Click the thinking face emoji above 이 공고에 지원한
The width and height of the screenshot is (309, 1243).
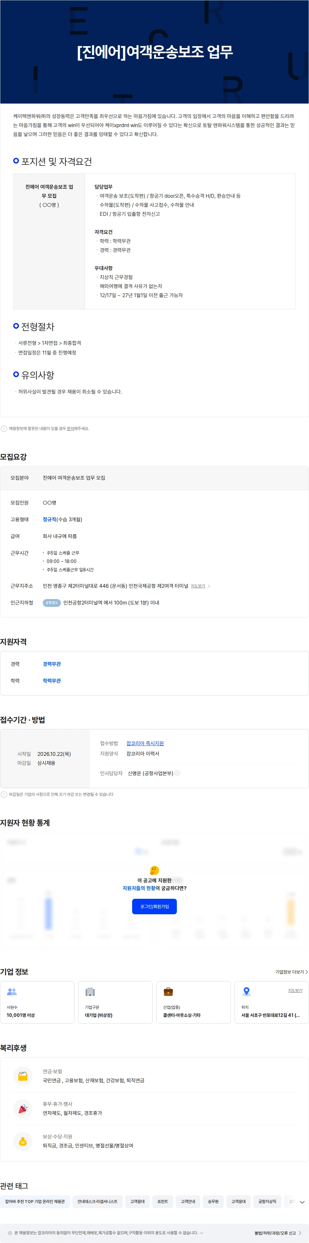click(154, 870)
